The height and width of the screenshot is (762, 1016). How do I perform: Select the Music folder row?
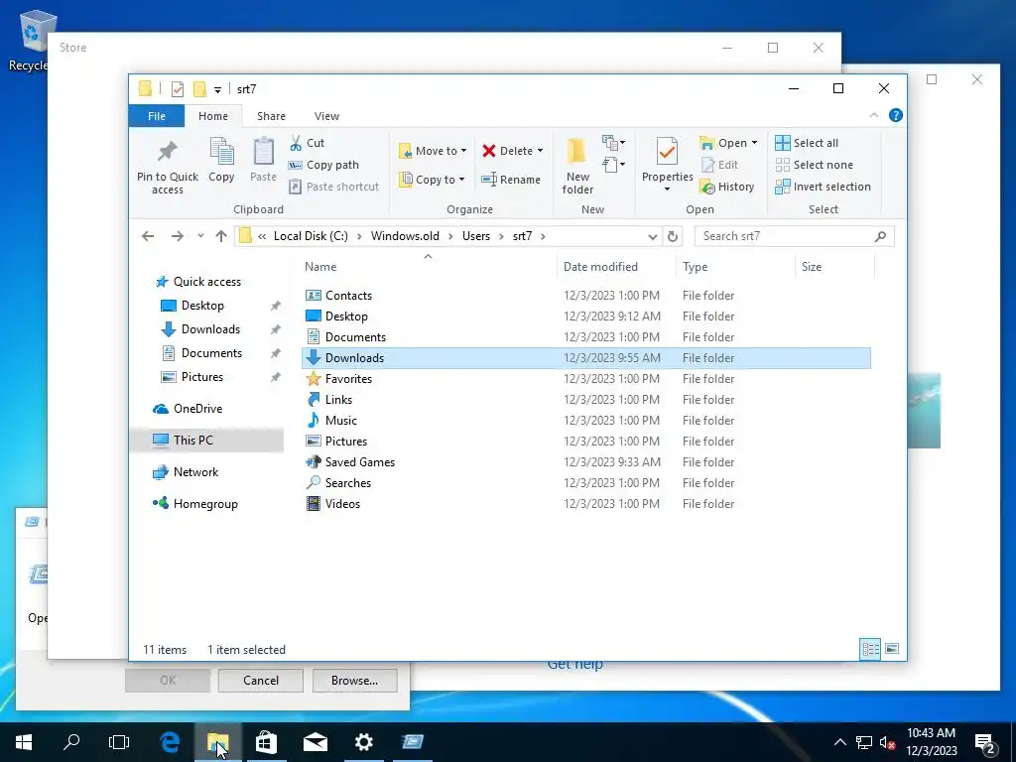coord(585,421)
